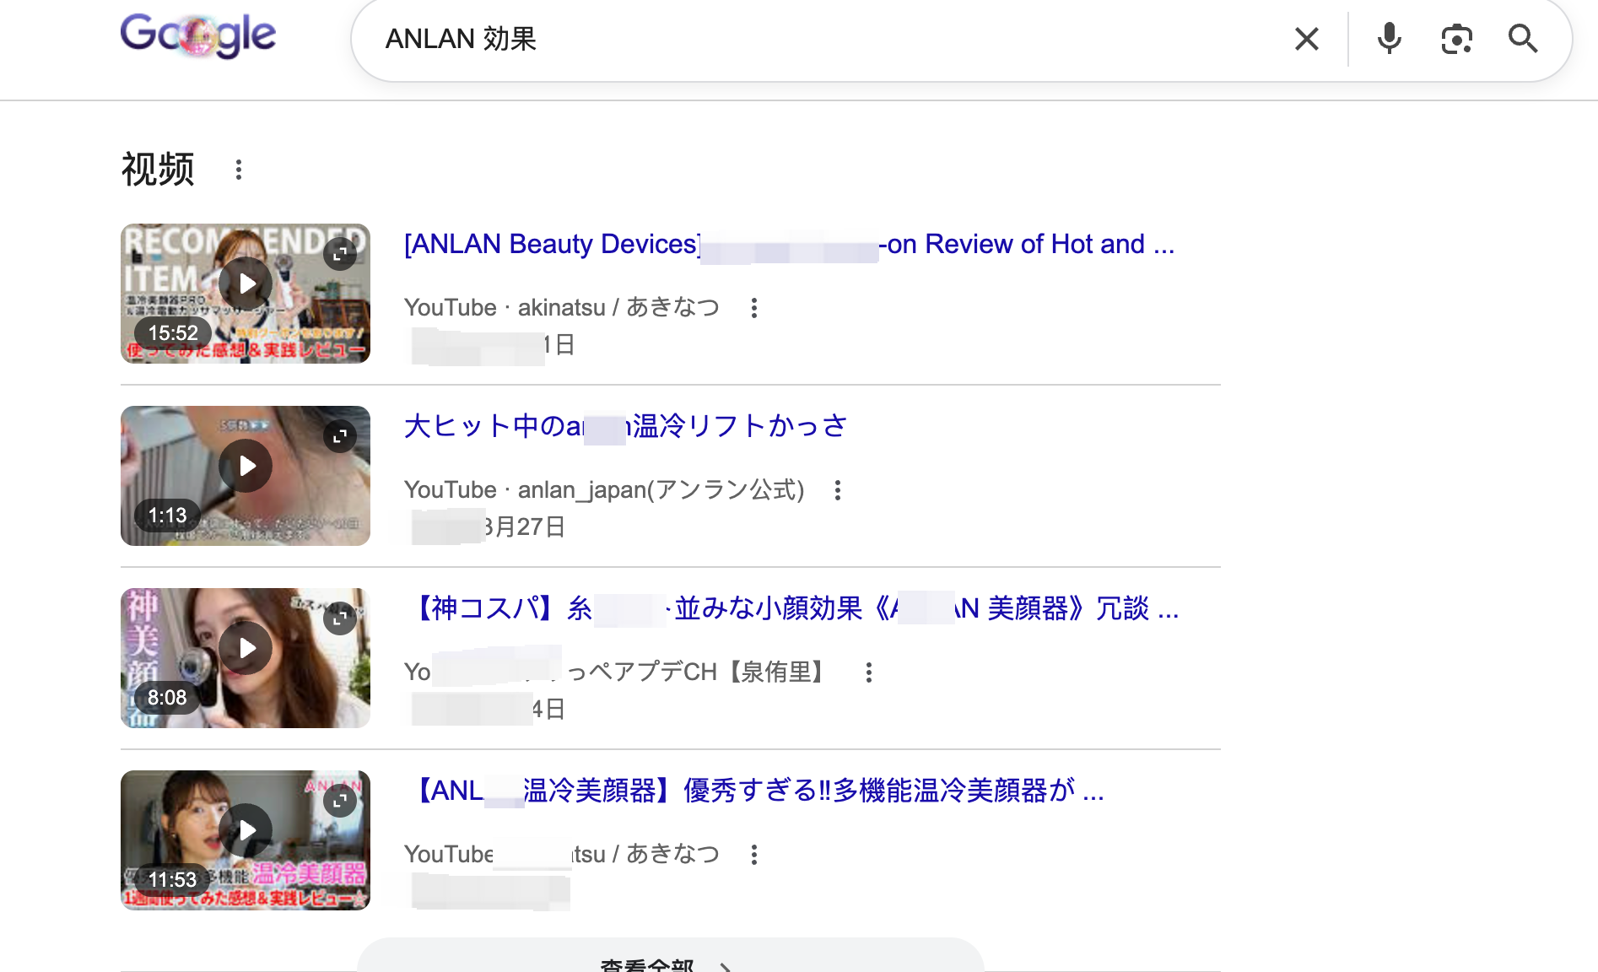1598x972 pixels.
Task: Click the 8:08 duration badge
Action: pyautogui.click(x=167, y=698)
